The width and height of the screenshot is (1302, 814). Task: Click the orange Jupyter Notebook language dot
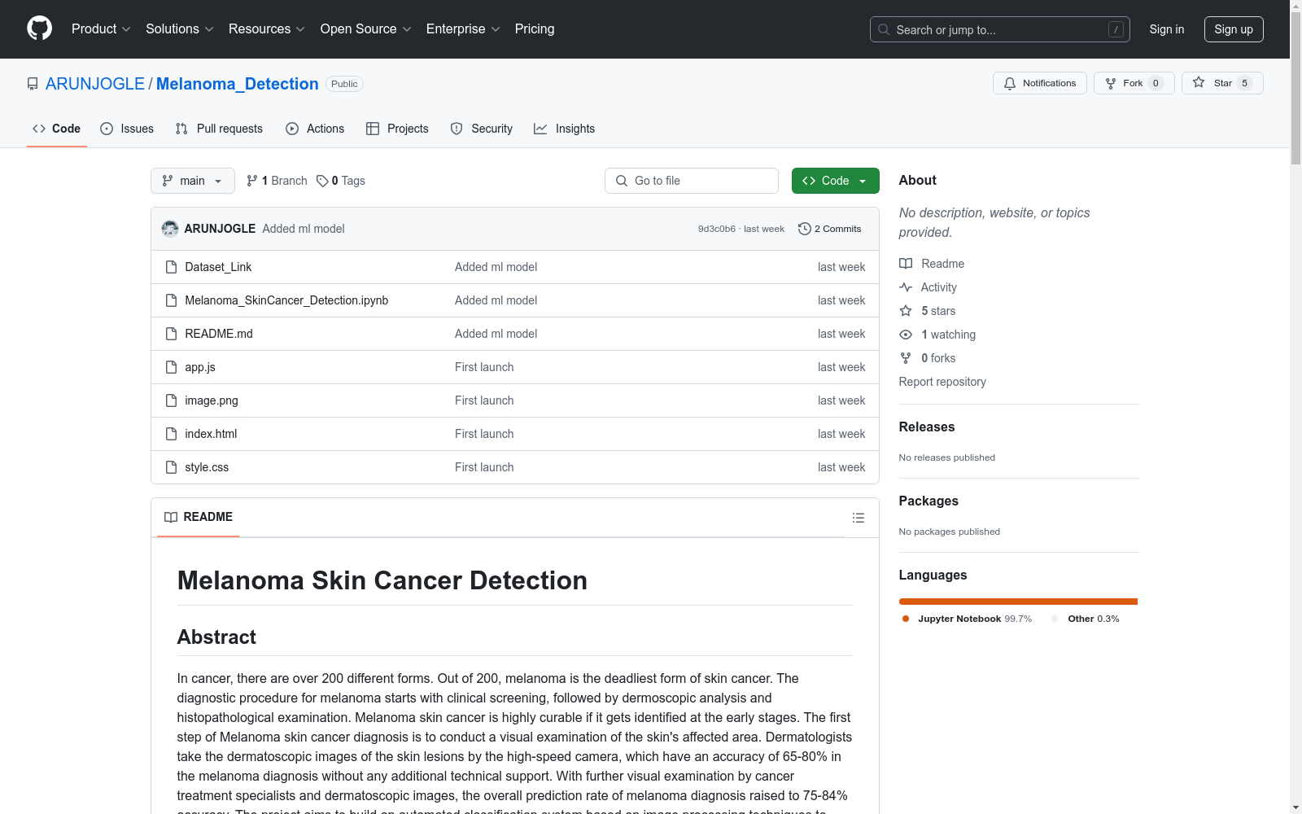pos(906,619)
